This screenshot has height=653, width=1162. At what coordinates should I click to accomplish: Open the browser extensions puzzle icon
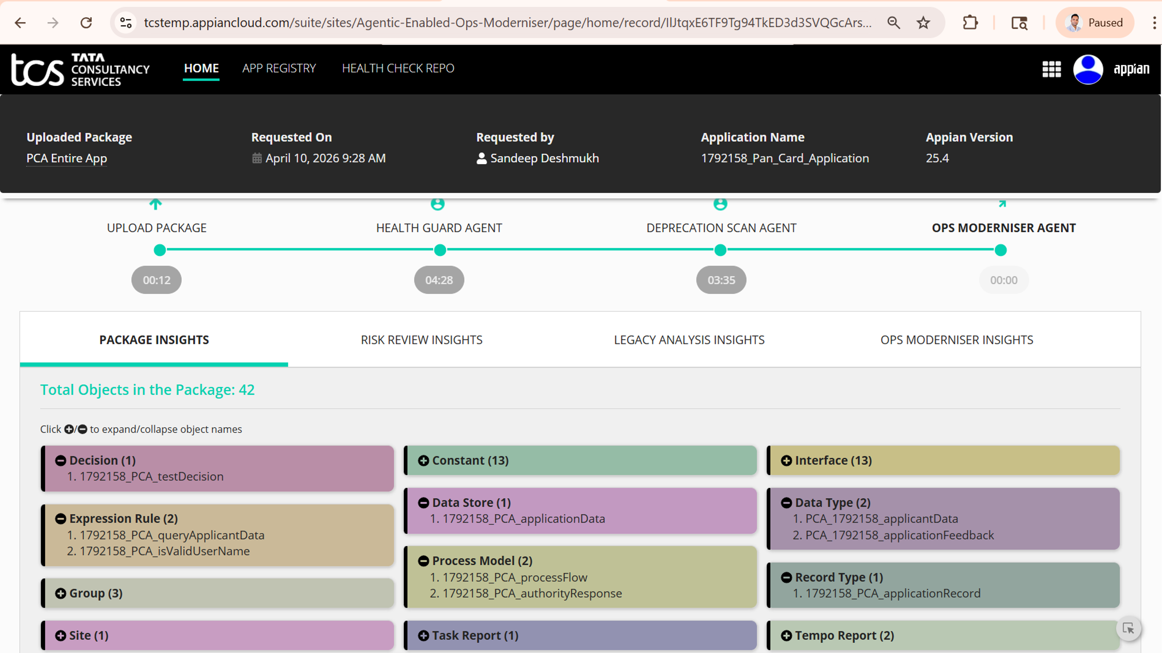pos(970,23)
